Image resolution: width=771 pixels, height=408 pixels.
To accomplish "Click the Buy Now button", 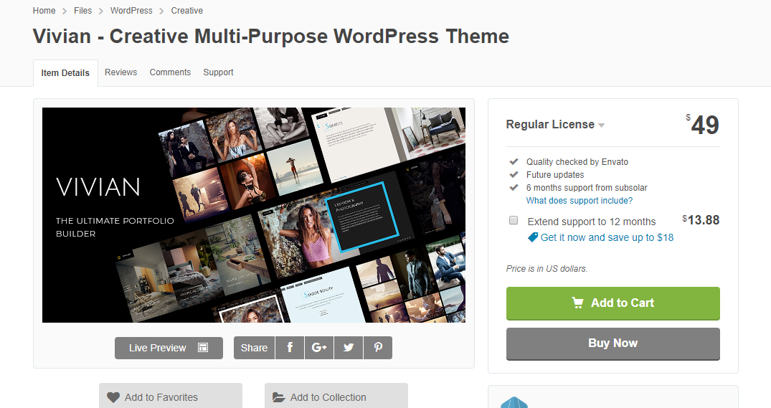I will [613, 343].
